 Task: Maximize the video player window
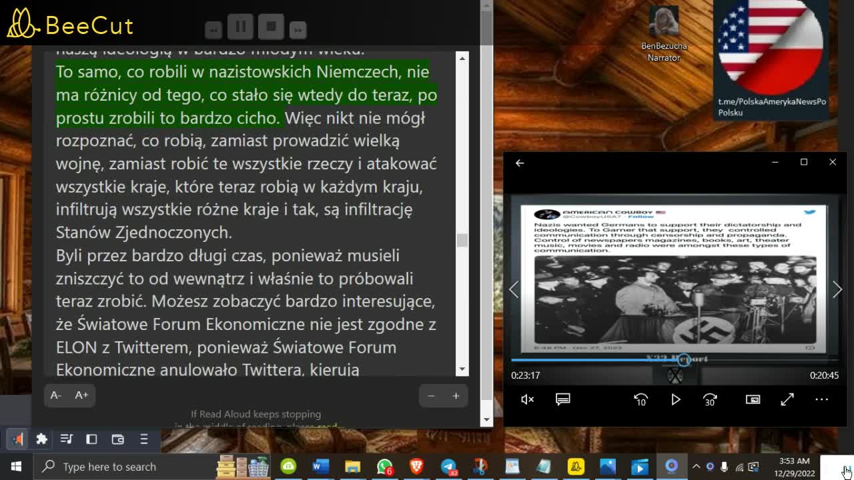pyautogui.click(x=804, y=162)
